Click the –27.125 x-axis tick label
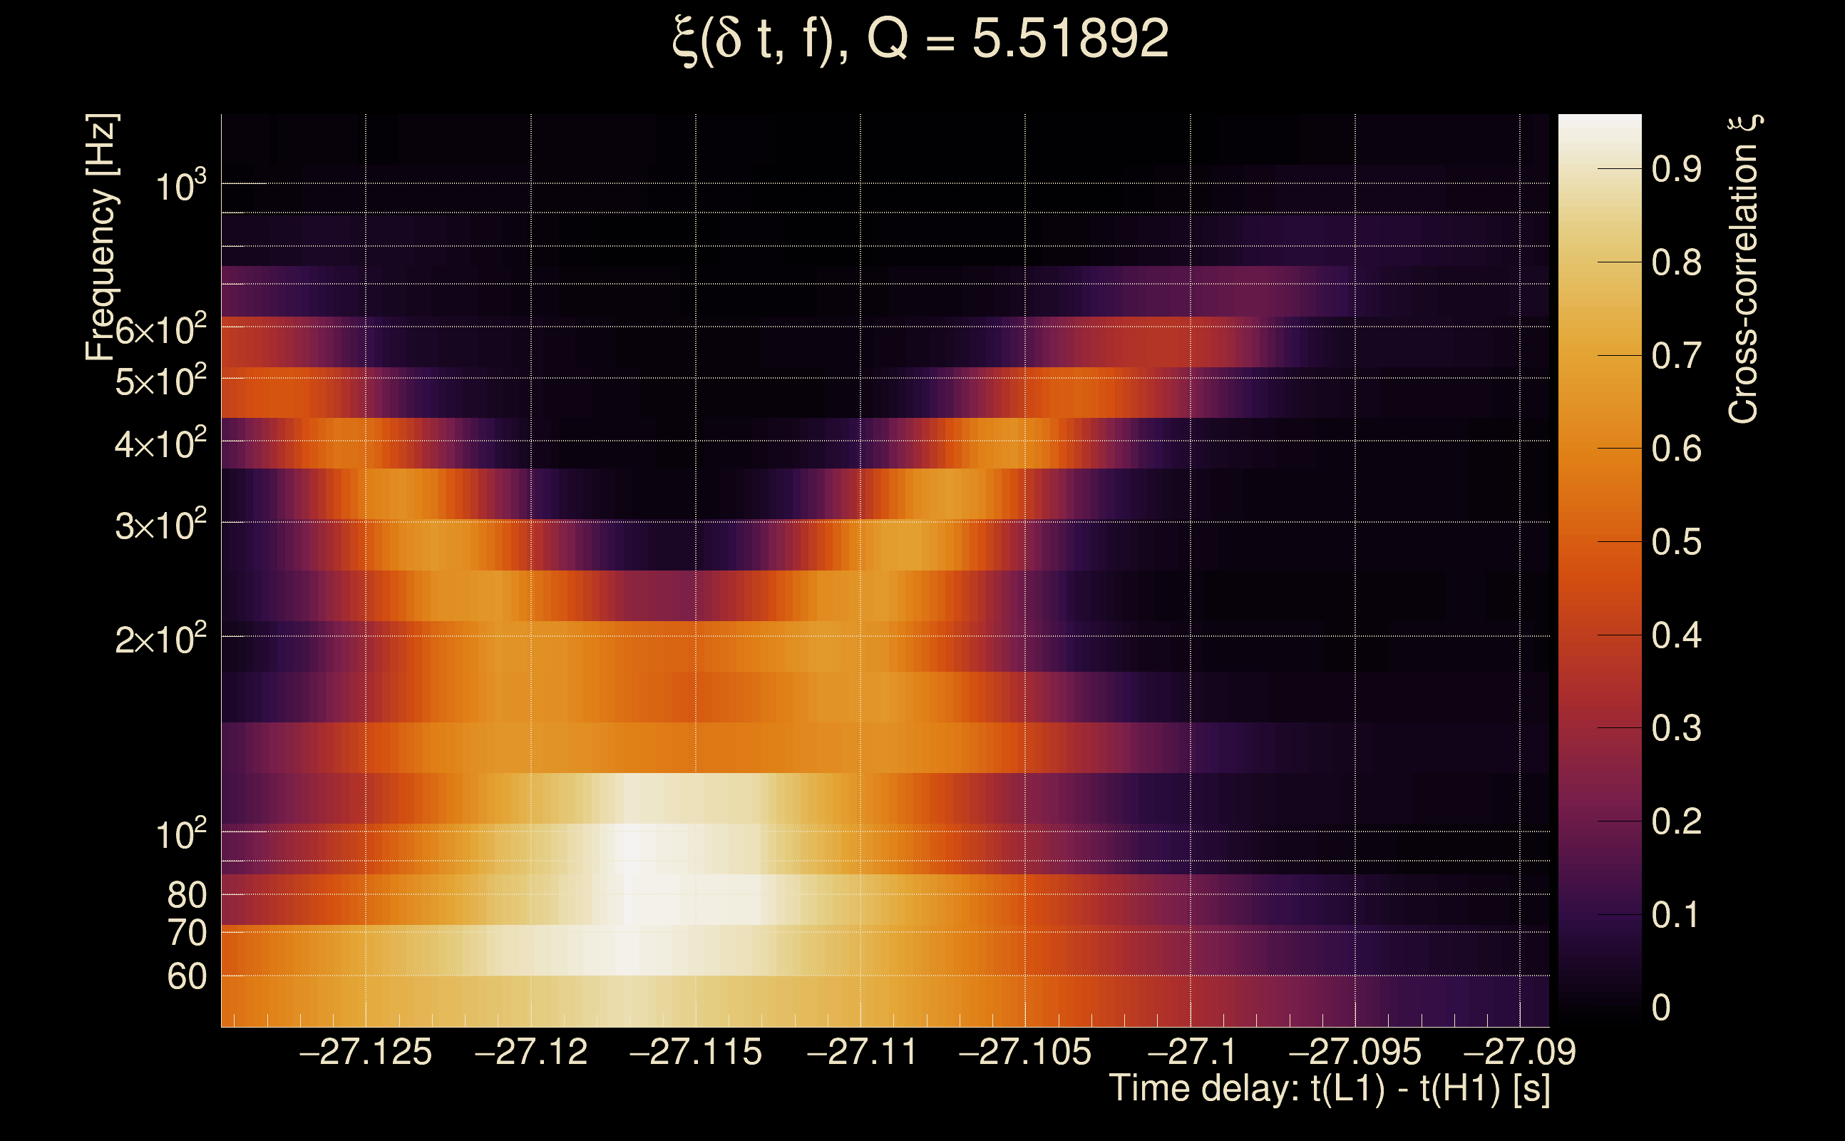 coord(366,1052)
